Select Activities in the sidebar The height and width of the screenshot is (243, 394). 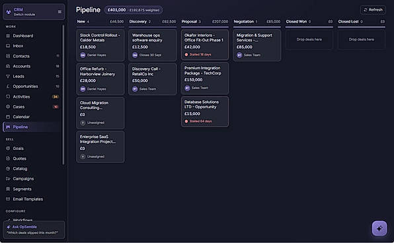tap(32, 96)
